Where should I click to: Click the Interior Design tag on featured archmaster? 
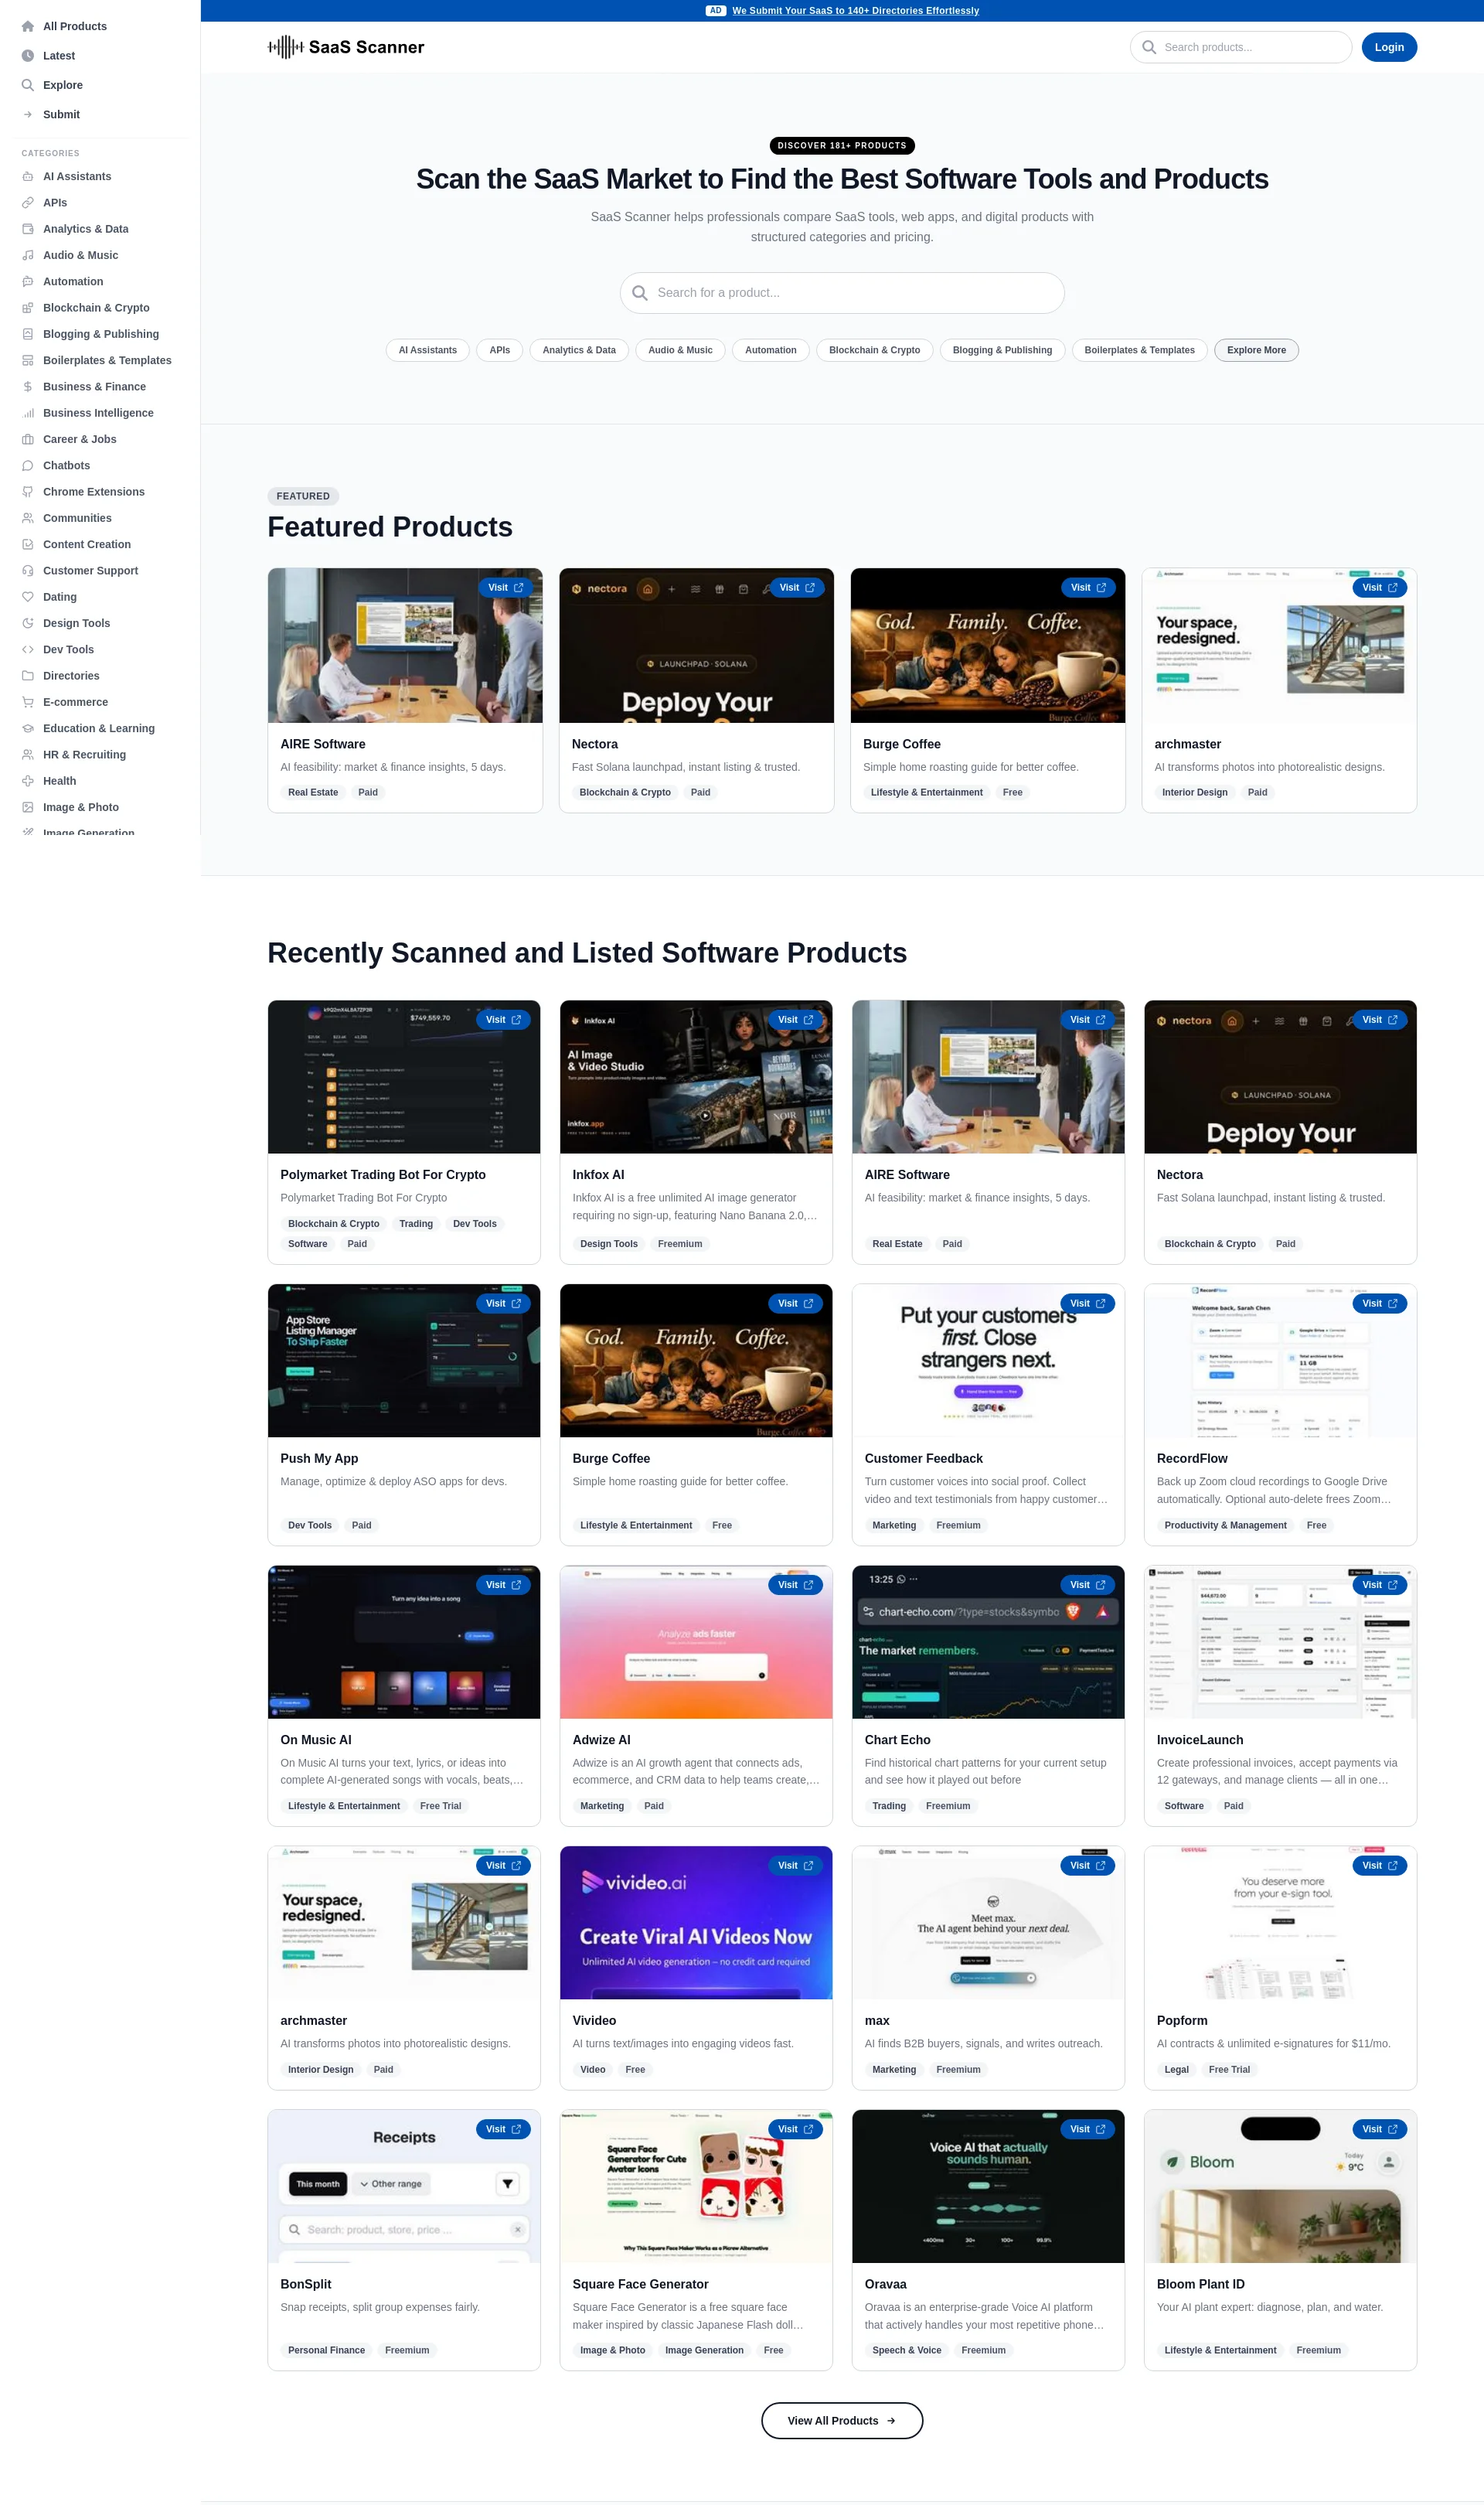click(x=1195, y=792)
